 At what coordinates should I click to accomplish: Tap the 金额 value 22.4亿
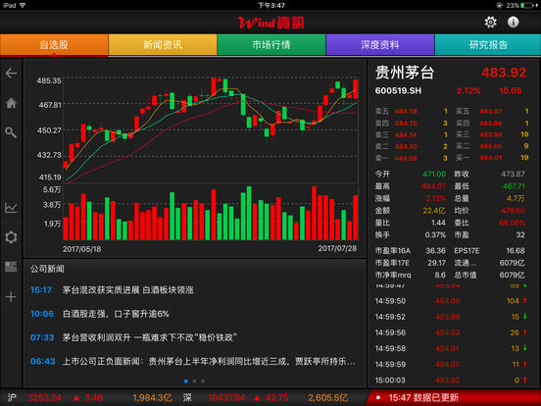pyautogui.click(x=434, y=211)
